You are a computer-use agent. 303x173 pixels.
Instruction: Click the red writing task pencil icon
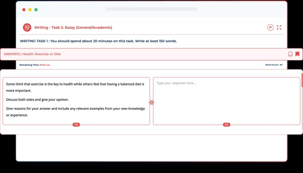click(x=27, y=27)
